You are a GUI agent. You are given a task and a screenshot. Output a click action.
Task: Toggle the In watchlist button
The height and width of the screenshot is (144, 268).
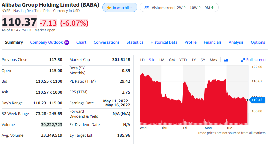click(x=120, y=8)
